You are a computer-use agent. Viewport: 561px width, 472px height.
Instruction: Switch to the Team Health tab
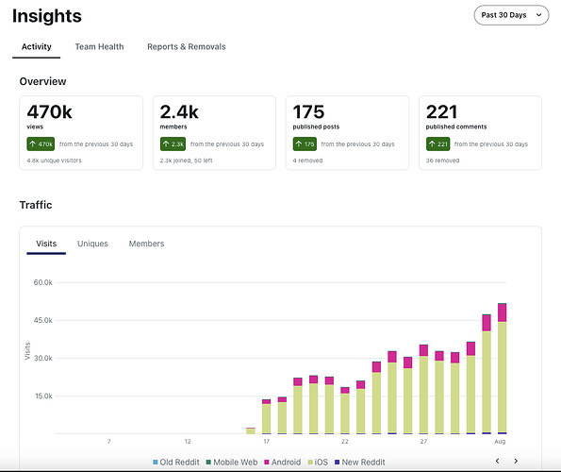point(99,46)
